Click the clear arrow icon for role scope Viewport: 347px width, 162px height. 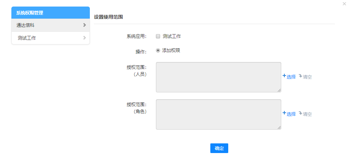[300, 113]
